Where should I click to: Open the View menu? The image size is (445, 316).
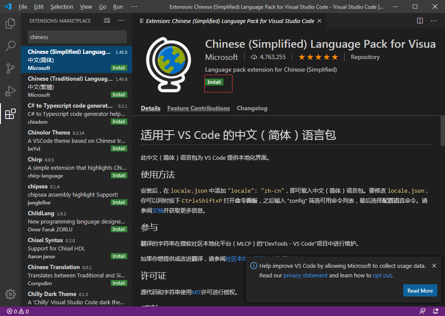[86, 7]
